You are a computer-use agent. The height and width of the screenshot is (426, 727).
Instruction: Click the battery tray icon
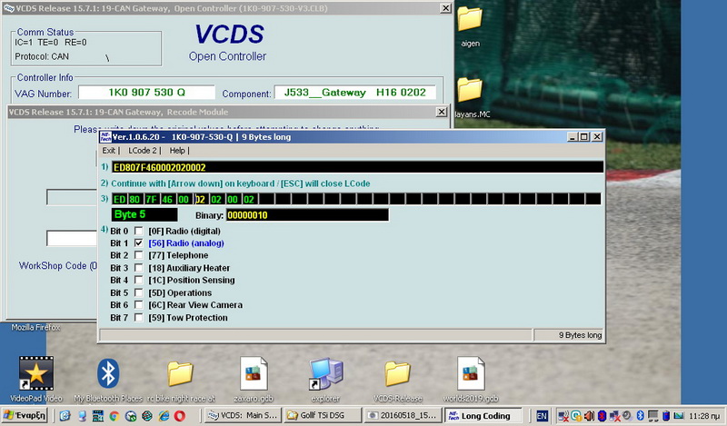click(666, 416)
